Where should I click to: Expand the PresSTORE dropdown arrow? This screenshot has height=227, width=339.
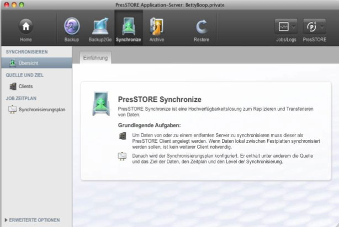[321, 26]
